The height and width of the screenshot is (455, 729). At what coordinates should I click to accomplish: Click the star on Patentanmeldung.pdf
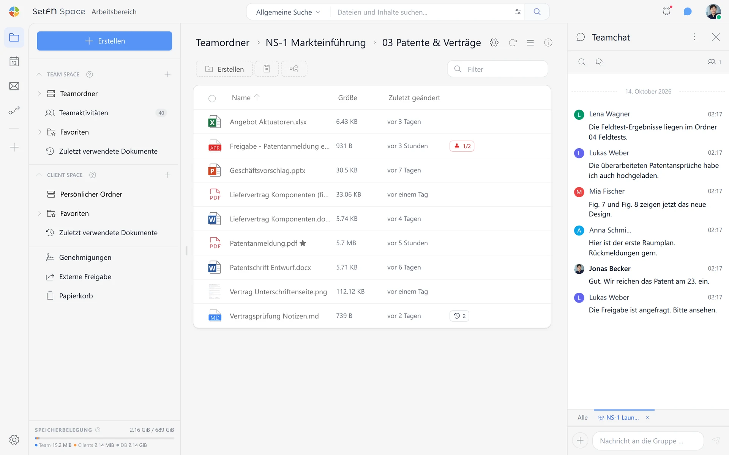tap(303, 243)
